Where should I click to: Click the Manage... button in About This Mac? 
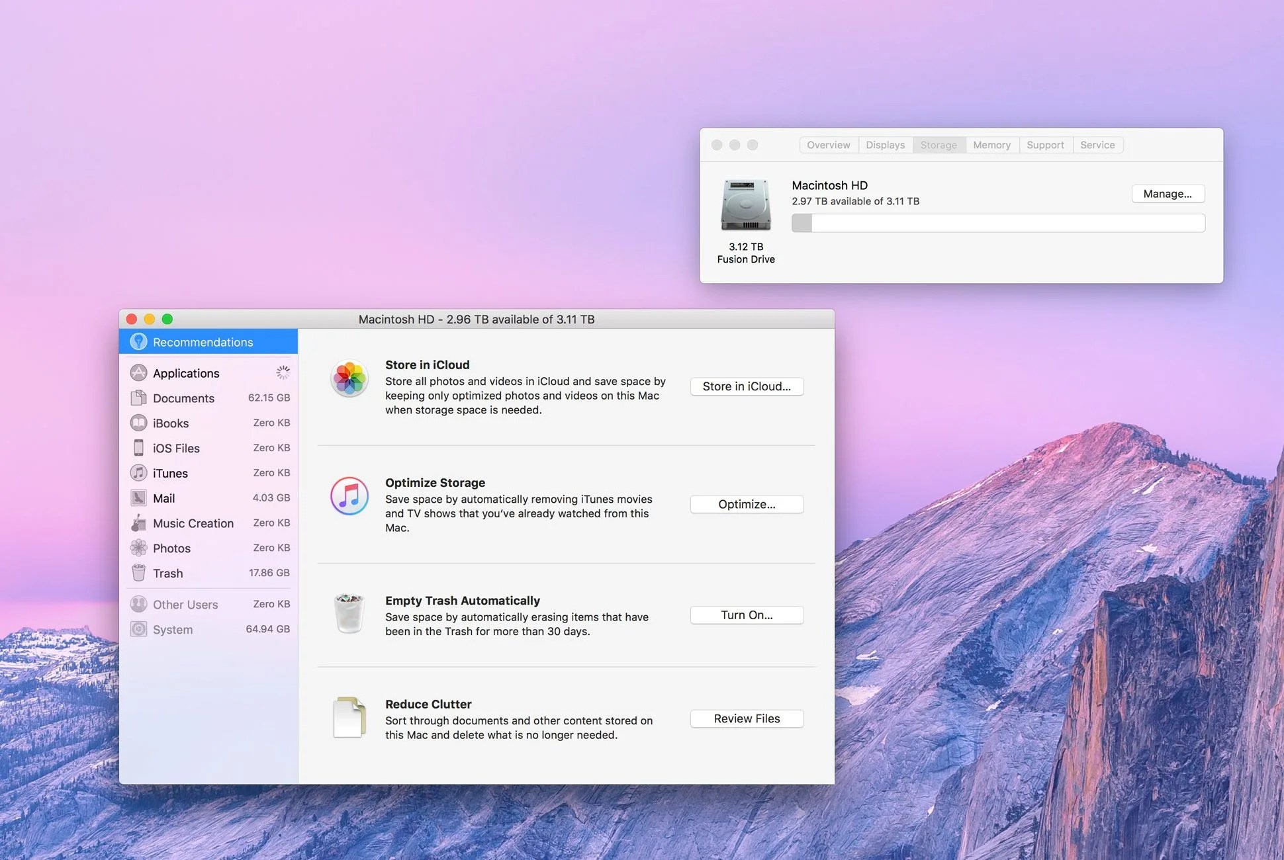click(x=1168, y=194)
